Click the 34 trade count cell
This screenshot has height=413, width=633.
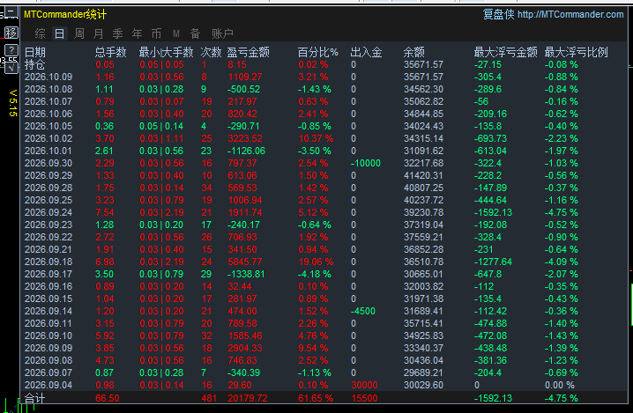[x=206, y=188]
